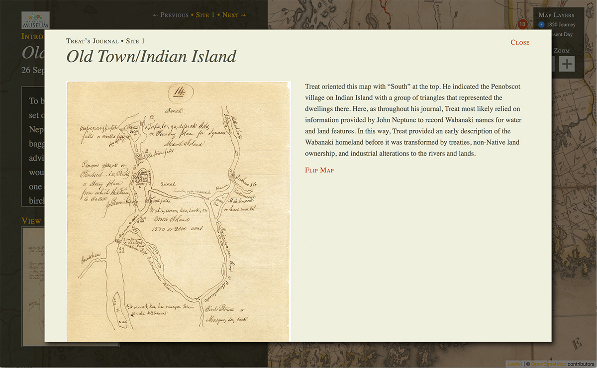Open the Leaflet attribution link
Screen dimensions: 597x368
coord(514,364)
